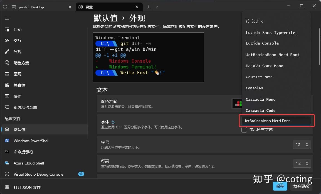Reset the 字体 setting with undo arrow
The image size is (321, 194).
coord(113,122)
